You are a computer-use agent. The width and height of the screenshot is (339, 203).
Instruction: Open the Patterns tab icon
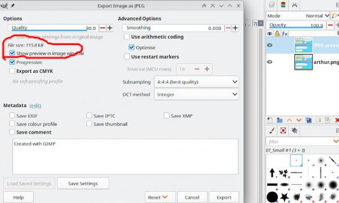click(x=283, y=130)
